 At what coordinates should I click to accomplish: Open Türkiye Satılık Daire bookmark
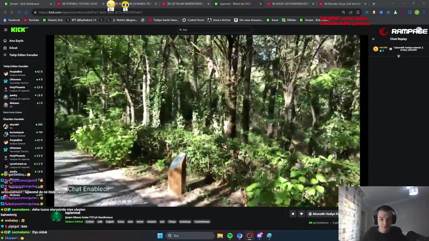click(164, 20)
